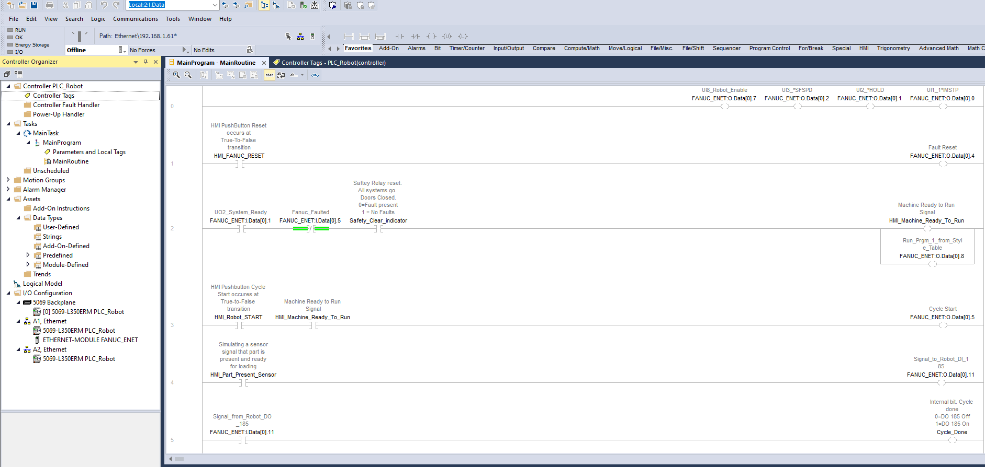
Task: Expand the Motion Groups folder
Action: pyautogui.click(x=8, y=180)
